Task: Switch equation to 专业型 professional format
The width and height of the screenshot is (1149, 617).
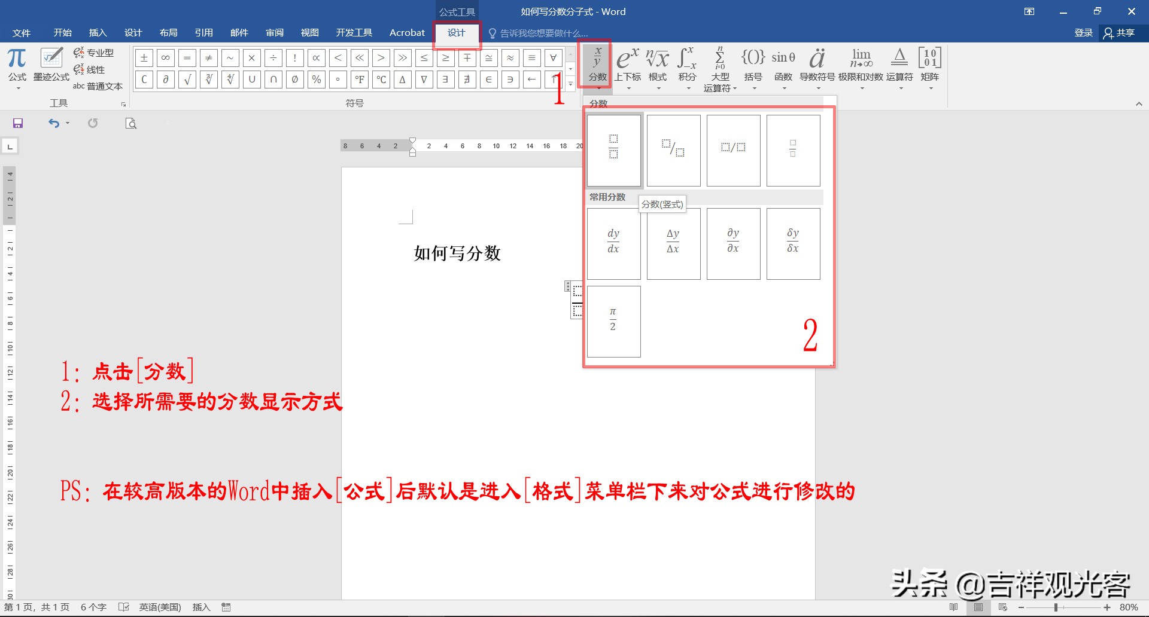Action: pos(95,52)
